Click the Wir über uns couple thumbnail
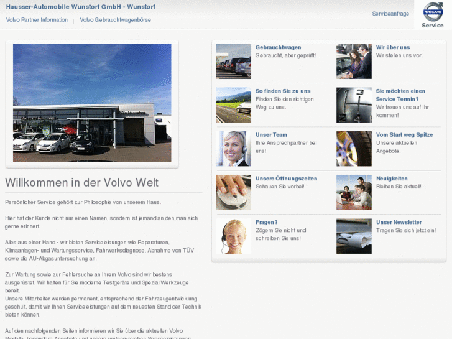Screen dimensions: 452x339 tap(354, 61)
